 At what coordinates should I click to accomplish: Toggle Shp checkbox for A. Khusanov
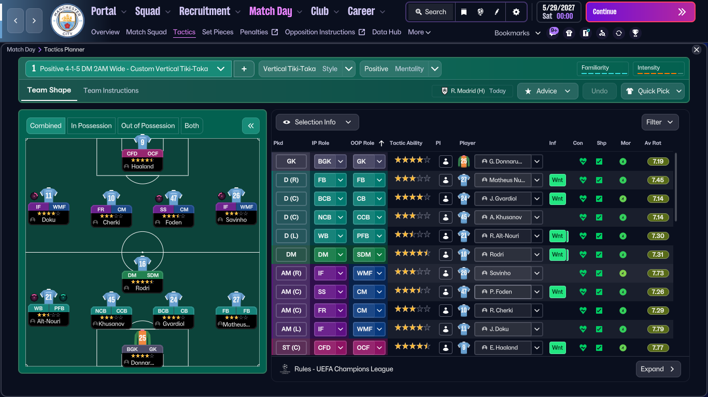click(x=599, y=217)
